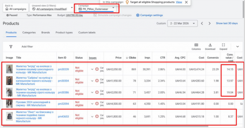Click Show last 30 days

pos(227,23)
